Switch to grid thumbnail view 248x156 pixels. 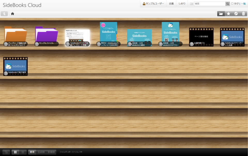point(15,152)
